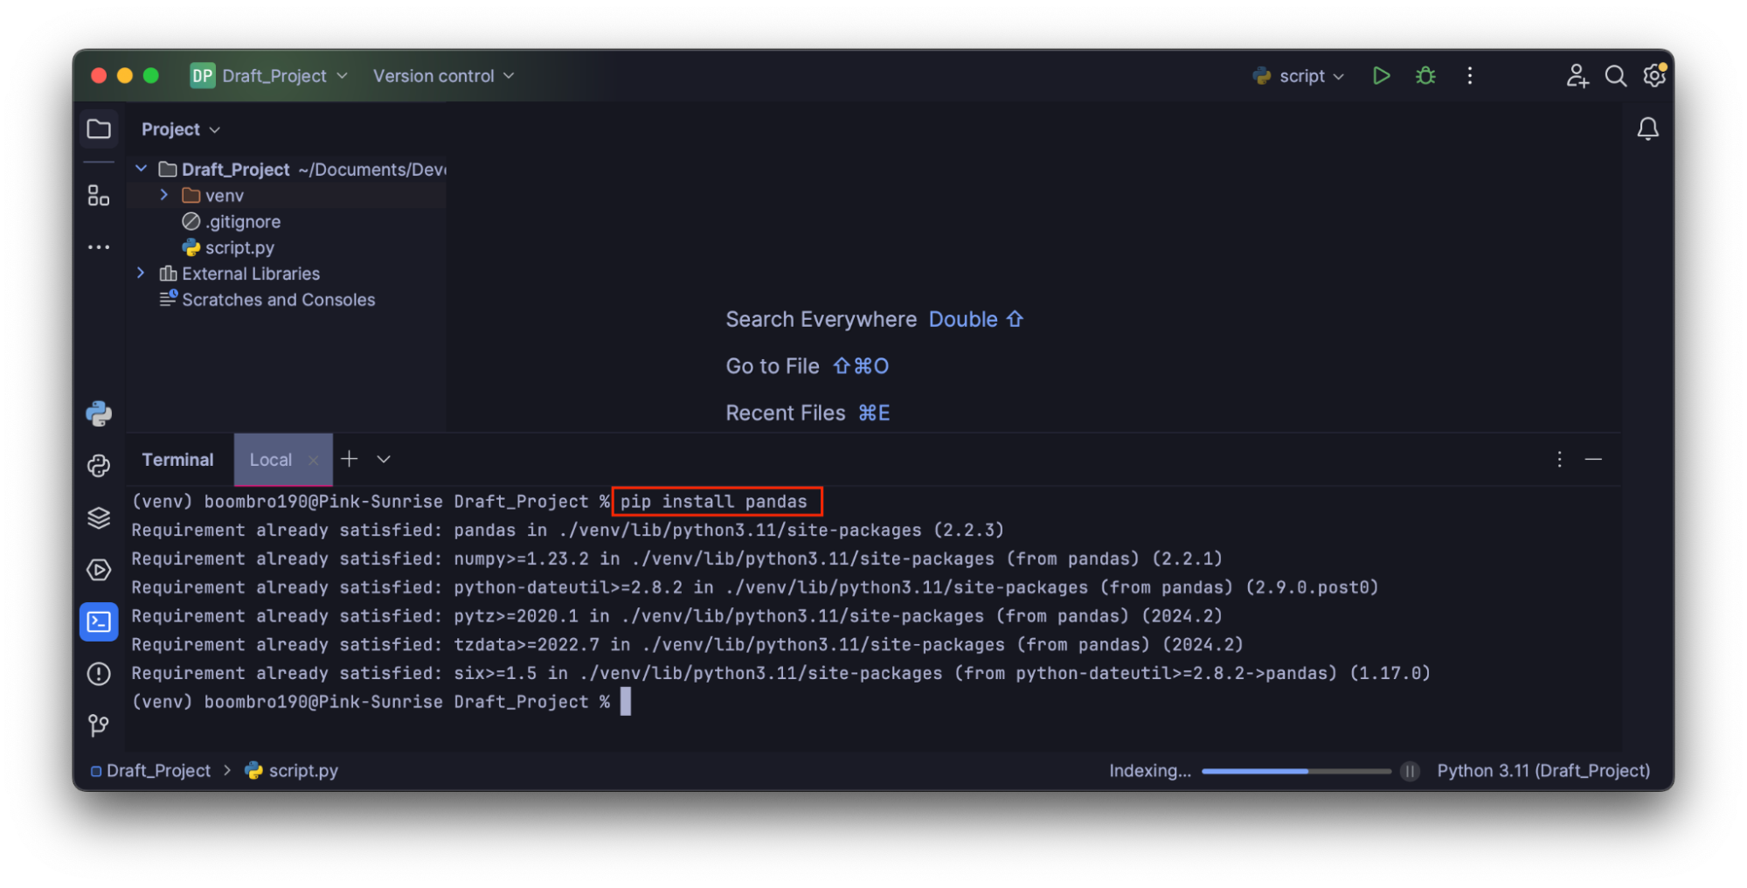This screenshot has width=1747, height=888.
Task: Open the Structure tool window
Action: tap(99, 196)
